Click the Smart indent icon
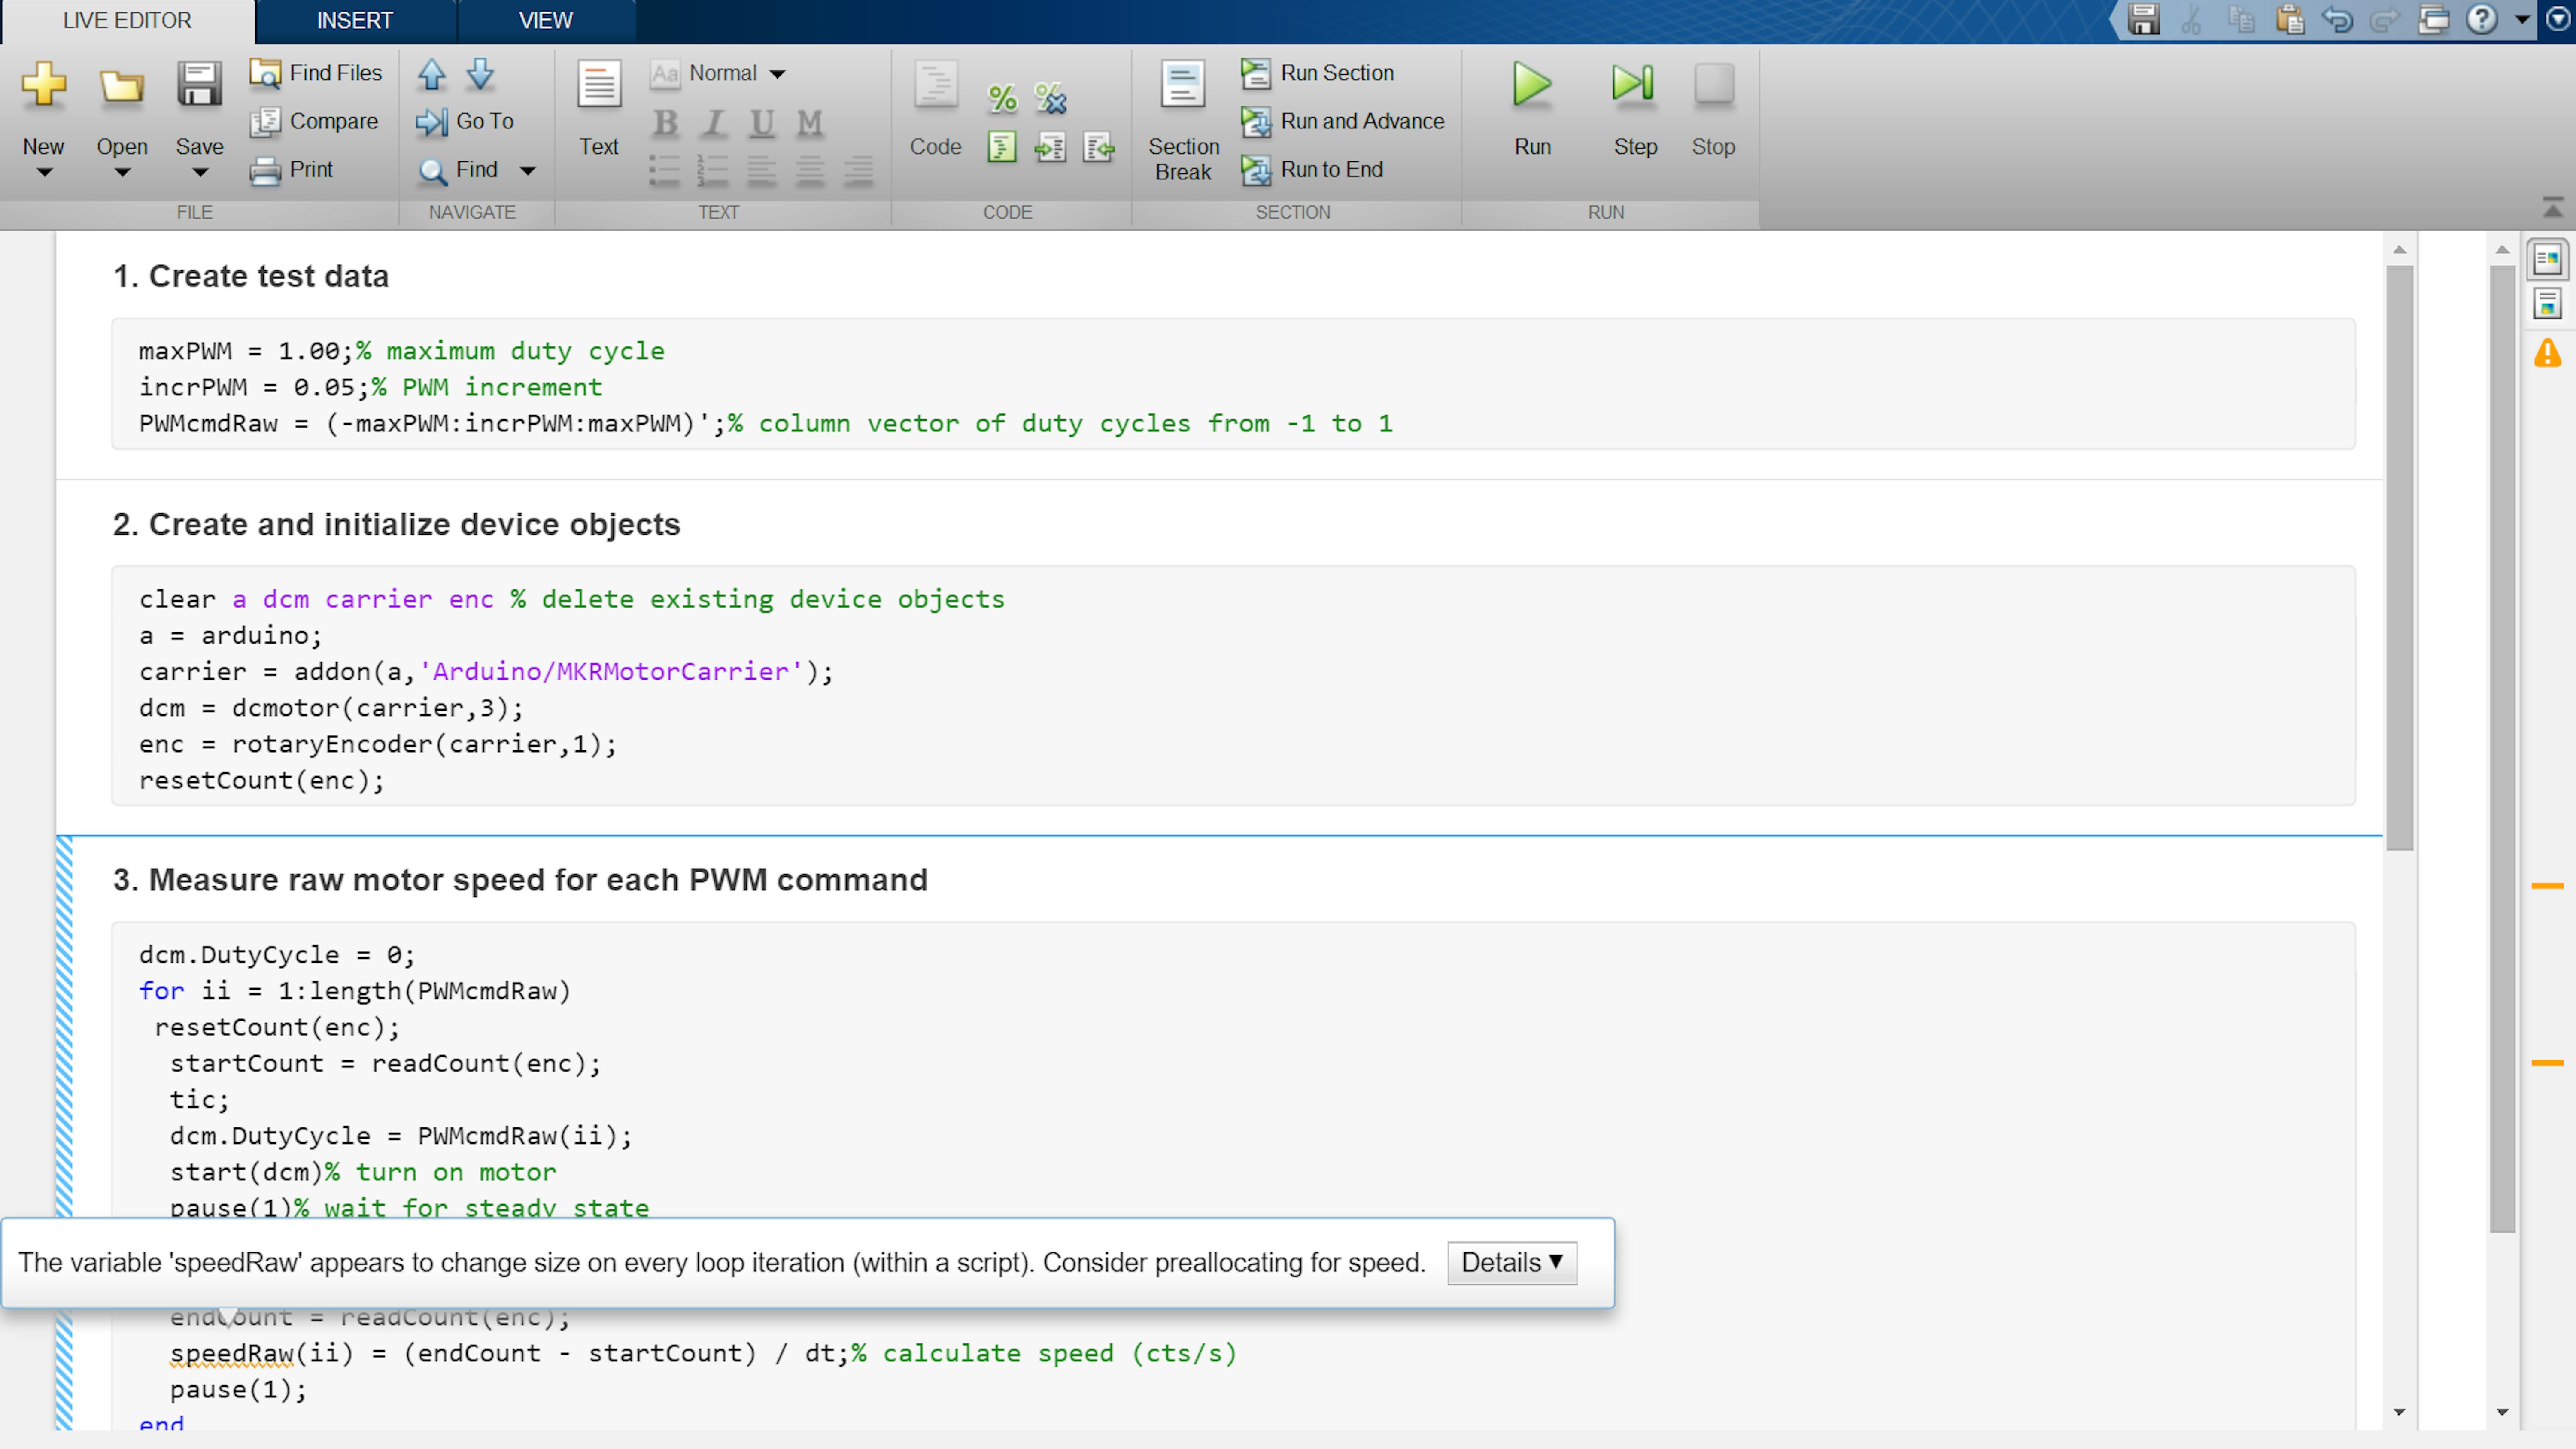Image resolution: width=2576 pixels, height=1449 pixels. point(1002,147)
